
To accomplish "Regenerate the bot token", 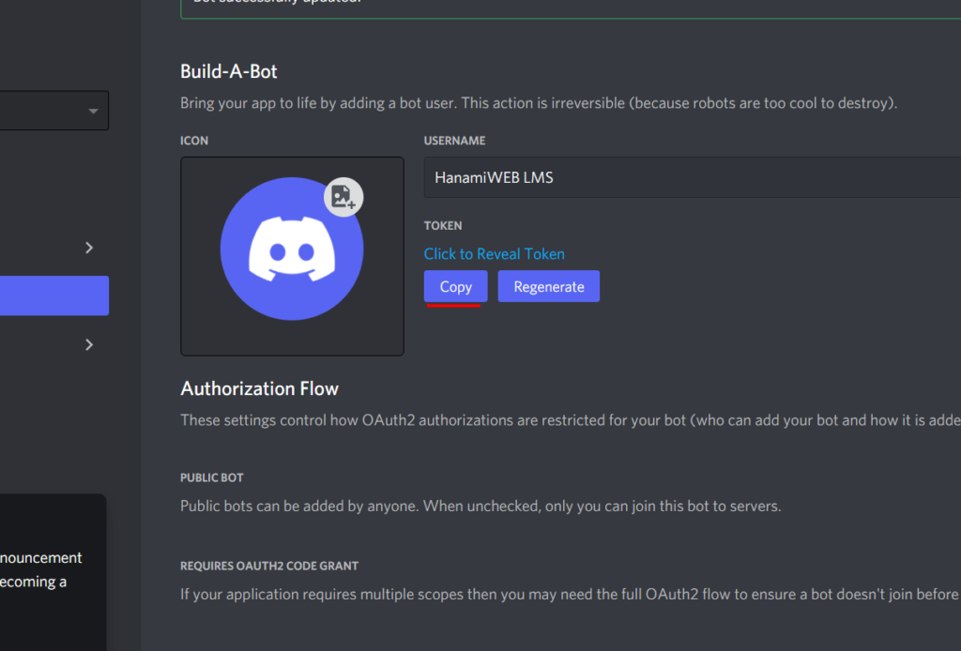I will [548, 287].
